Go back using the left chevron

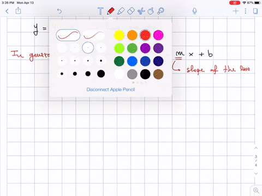click(x=7, y=11)
